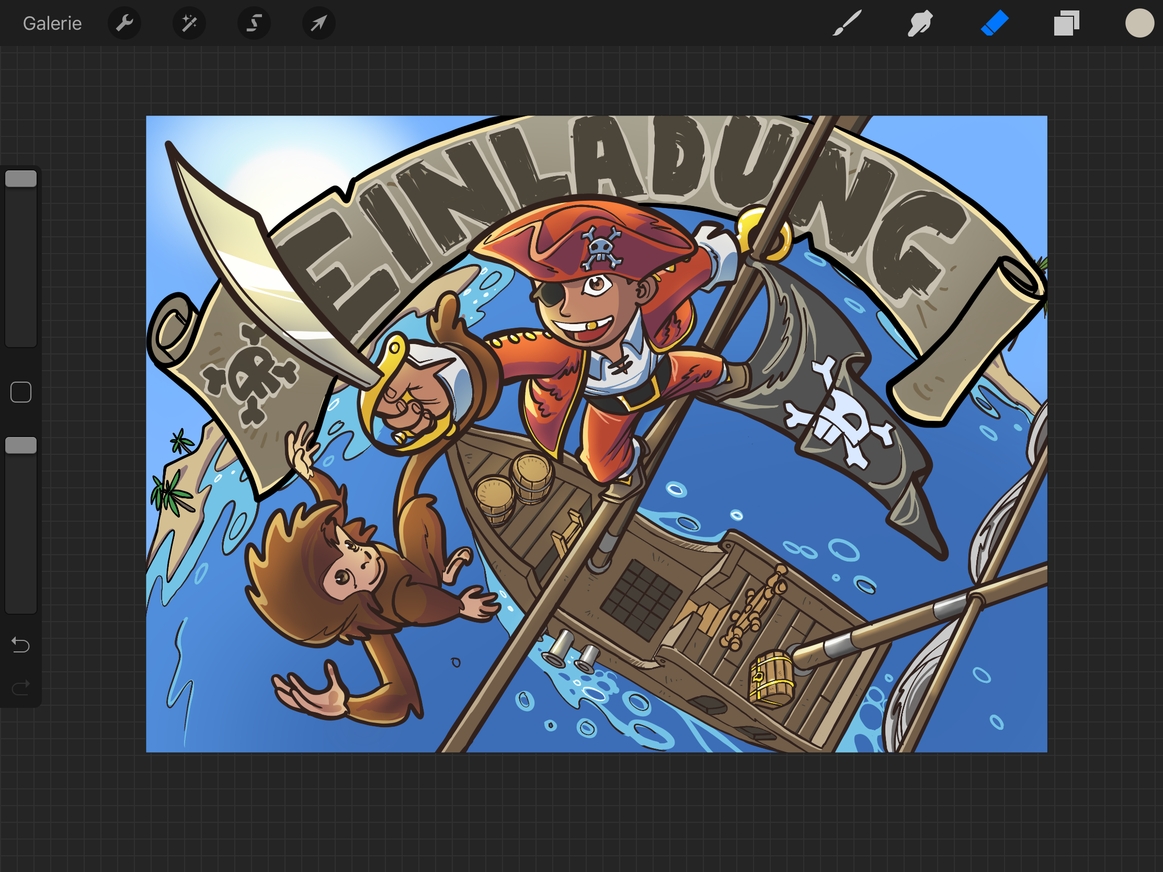The width and height of the screenshot is (1163, 872).
Task: Undo the last action
Action: (x=21, y=645)
